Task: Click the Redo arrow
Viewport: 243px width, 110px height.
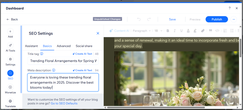Action: (149, 19)
